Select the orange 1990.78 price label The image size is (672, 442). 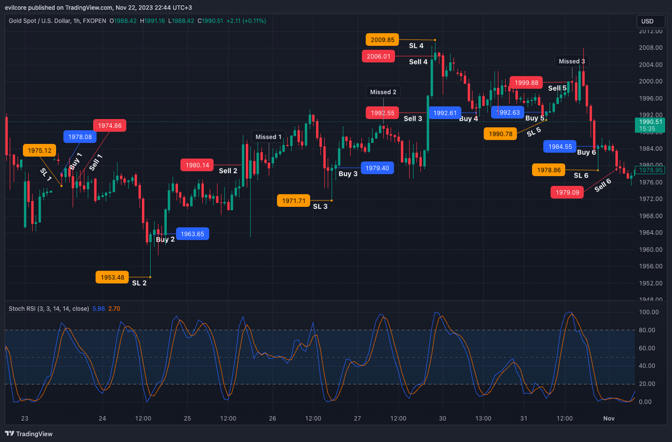coord(500,134)
